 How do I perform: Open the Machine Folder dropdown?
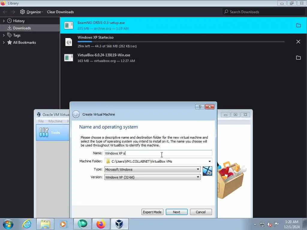click(x=210, y=161)
